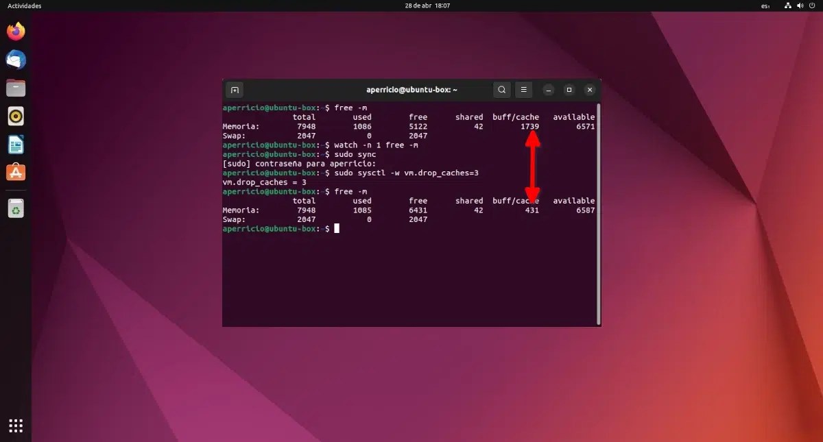This screenshot has height=442, width=823.
Task: Launch Rhythmbox music player from the dock
Action: (x=15, y=116)
